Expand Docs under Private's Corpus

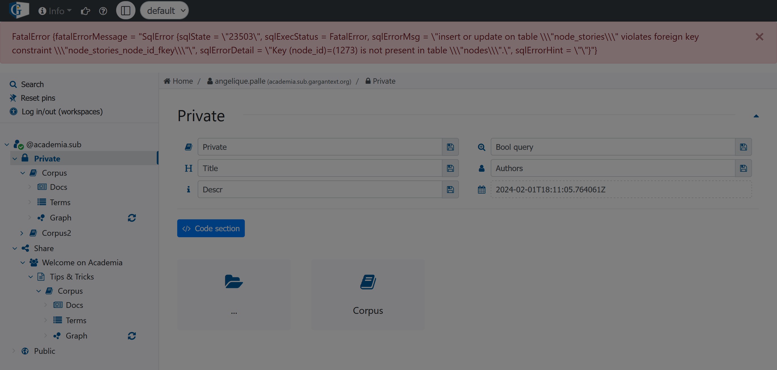30,187
